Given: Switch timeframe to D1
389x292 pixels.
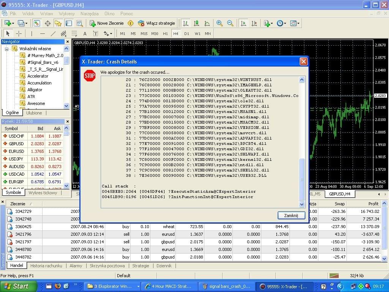Looking at the screenshot, I should pyautogui.click(x=187, y=33).
